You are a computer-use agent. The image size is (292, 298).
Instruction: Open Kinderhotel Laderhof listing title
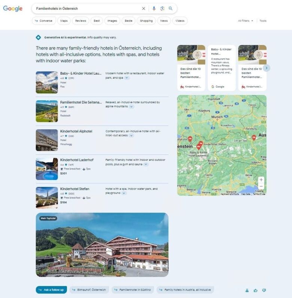click(77, 160)
